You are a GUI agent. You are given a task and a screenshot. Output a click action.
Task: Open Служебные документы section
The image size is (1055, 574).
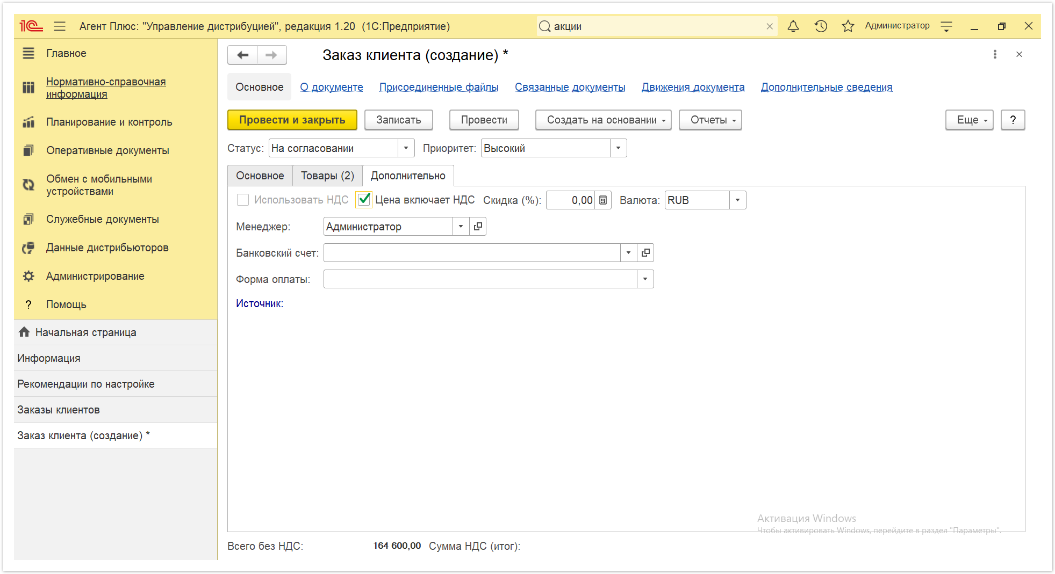(x=116, y=219)
